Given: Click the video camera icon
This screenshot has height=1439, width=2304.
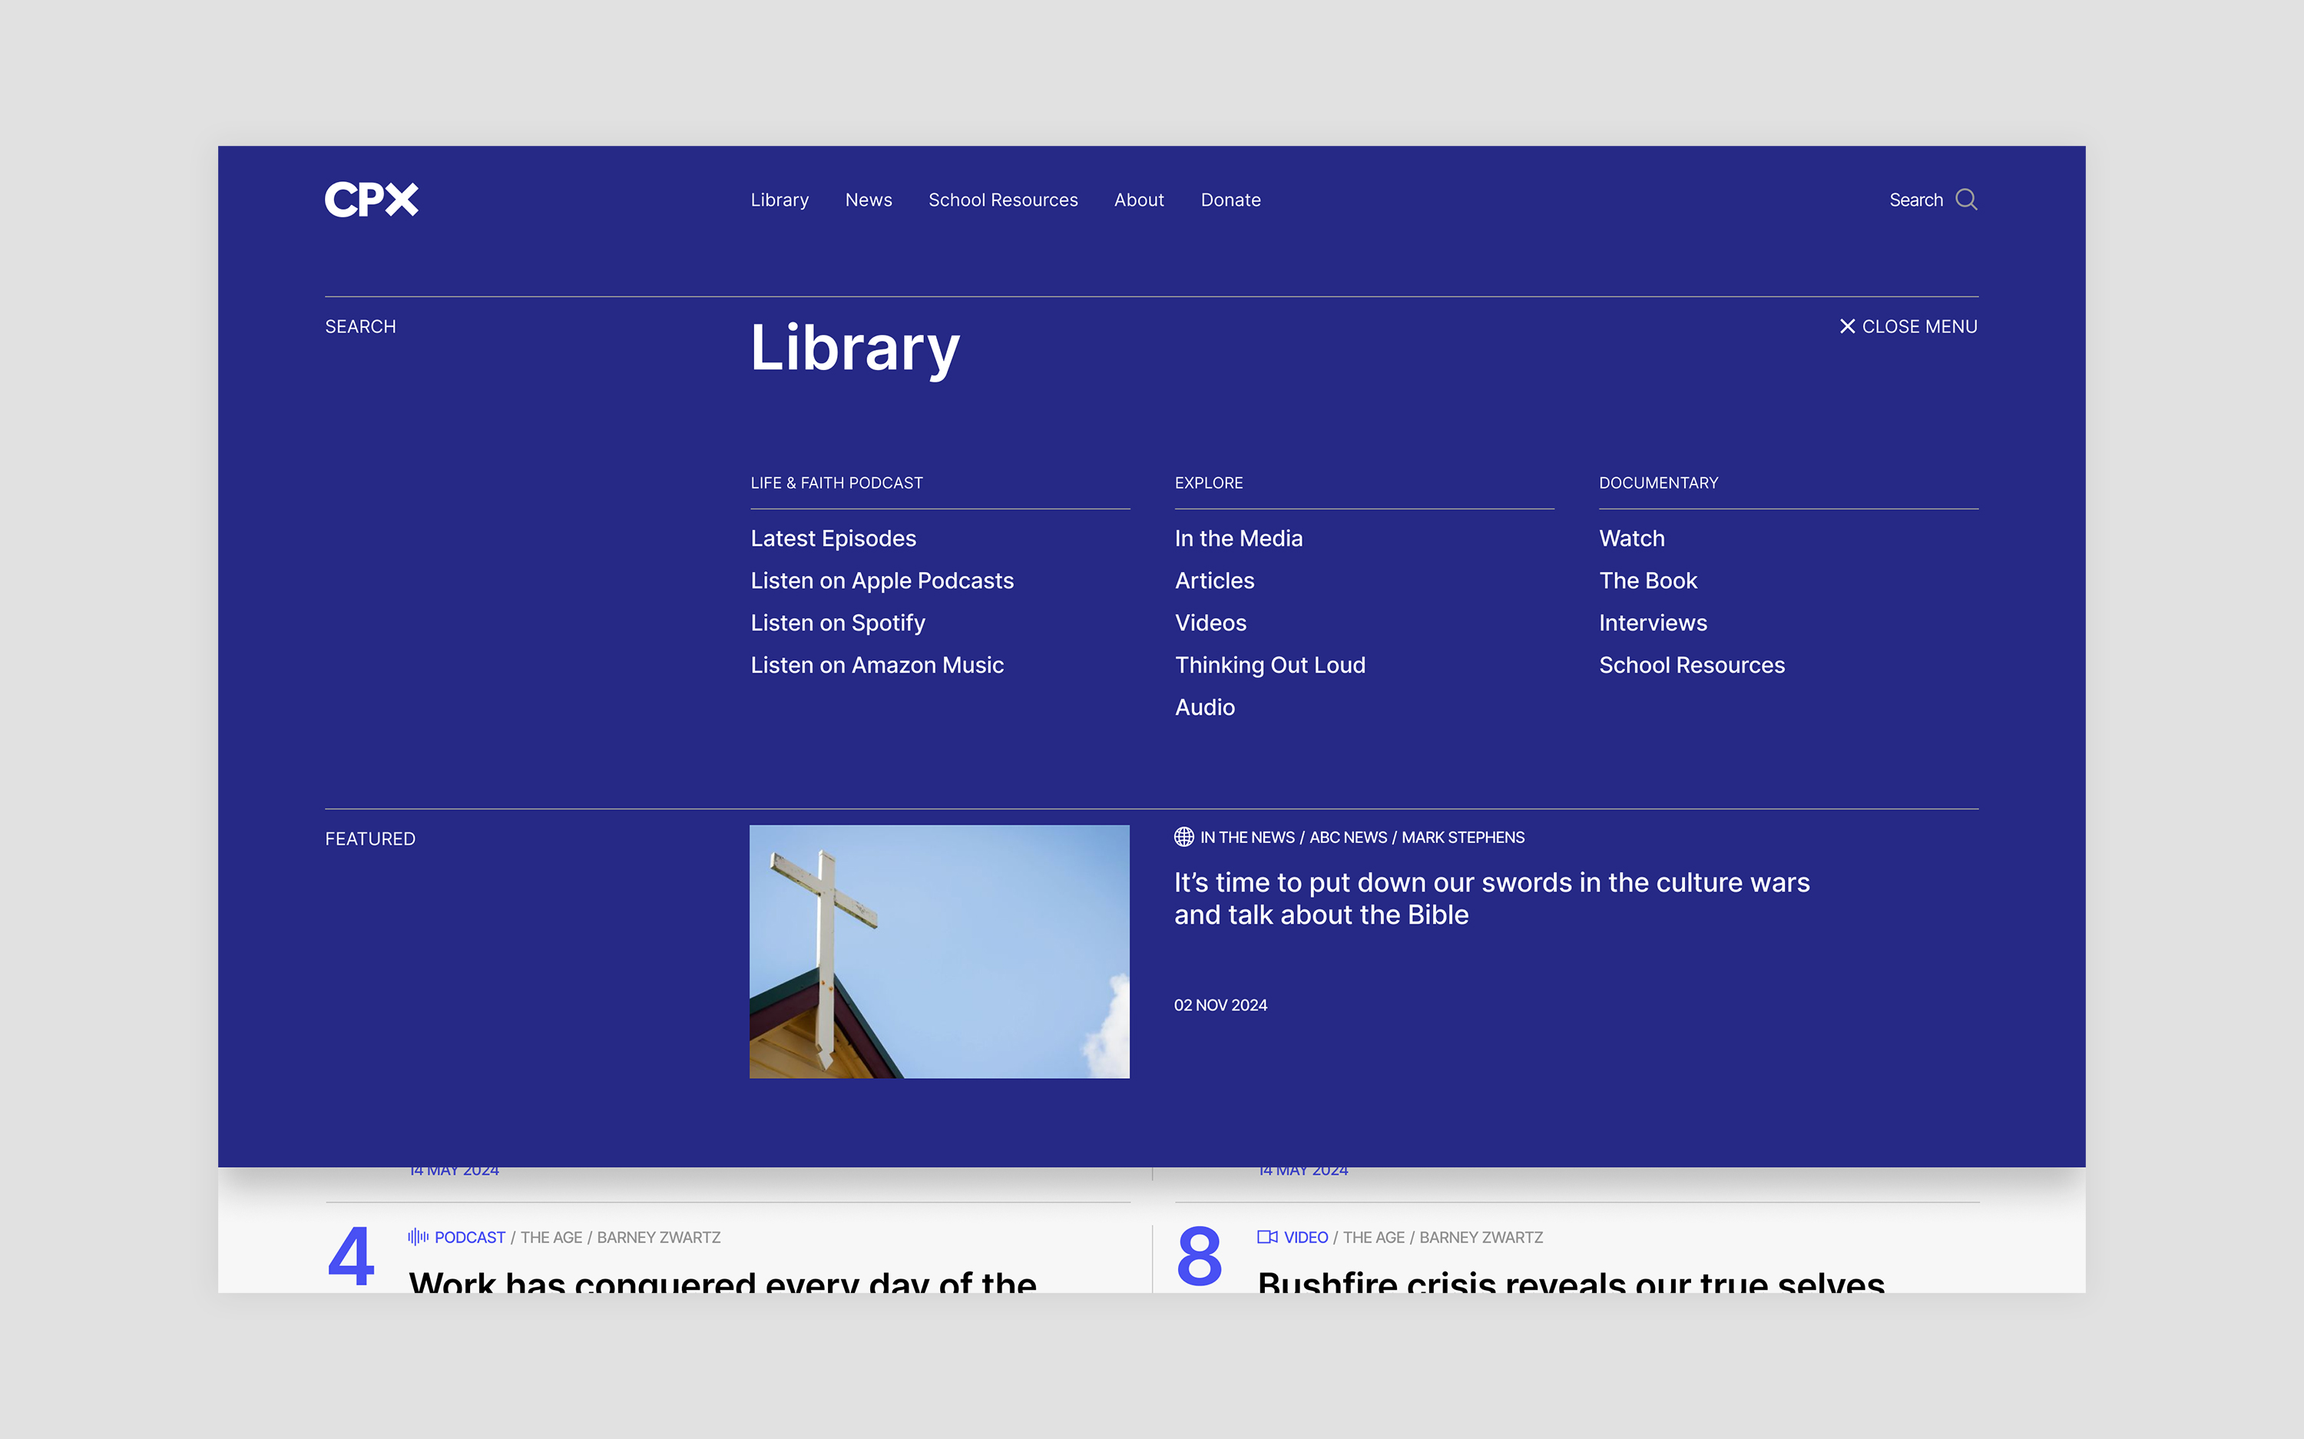Looking at the screenshot, I should coord(1266,1236).
